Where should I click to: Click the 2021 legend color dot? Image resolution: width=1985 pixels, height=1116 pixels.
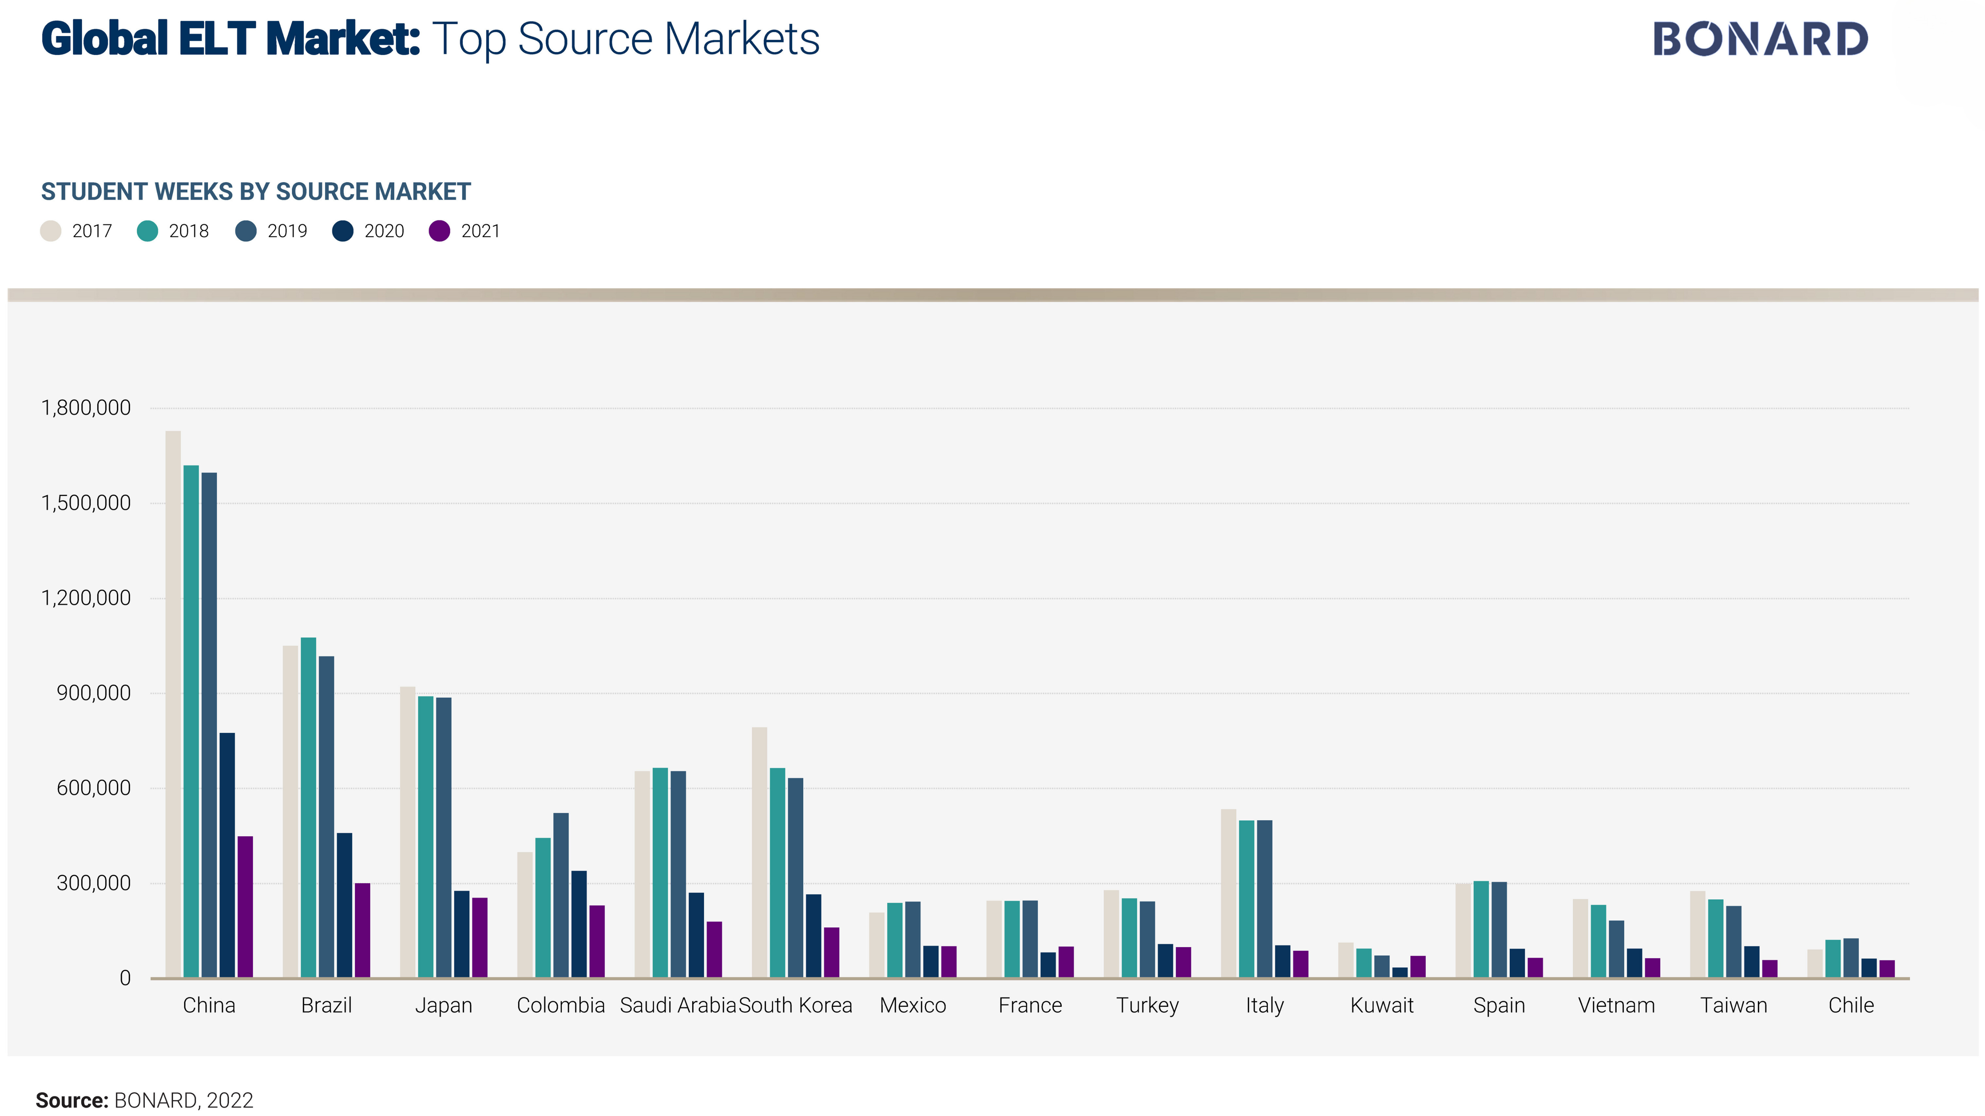439,231
